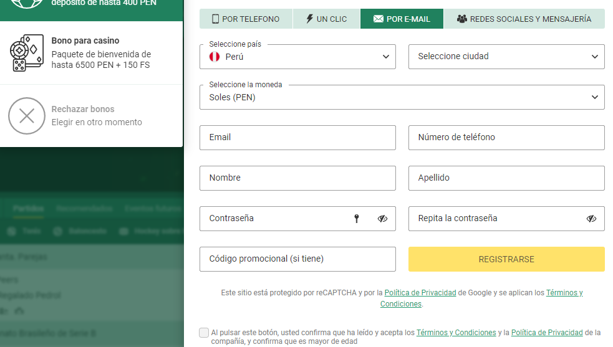Open the Seleccione país dropdown showing Perú
This screenshot has height=347, width=613.
(x=297, y=57)
